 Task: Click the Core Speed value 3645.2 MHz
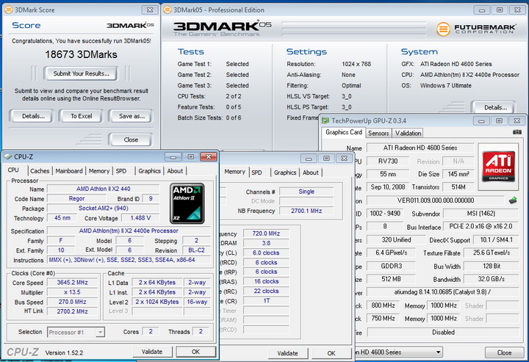click(72, 283)
